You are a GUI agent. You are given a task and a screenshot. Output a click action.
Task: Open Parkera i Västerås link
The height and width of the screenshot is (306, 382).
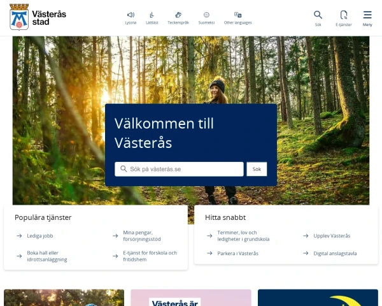point(237,254)
